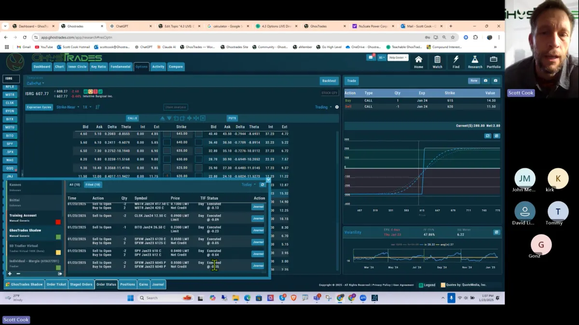Toggle the call checkbox at strike 625.00
The width and height of the screenshot is (579, 325).
(x=167, y=168)
